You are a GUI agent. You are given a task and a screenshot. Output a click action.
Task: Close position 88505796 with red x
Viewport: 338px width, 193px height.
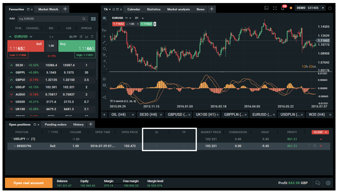click(321, 146)
